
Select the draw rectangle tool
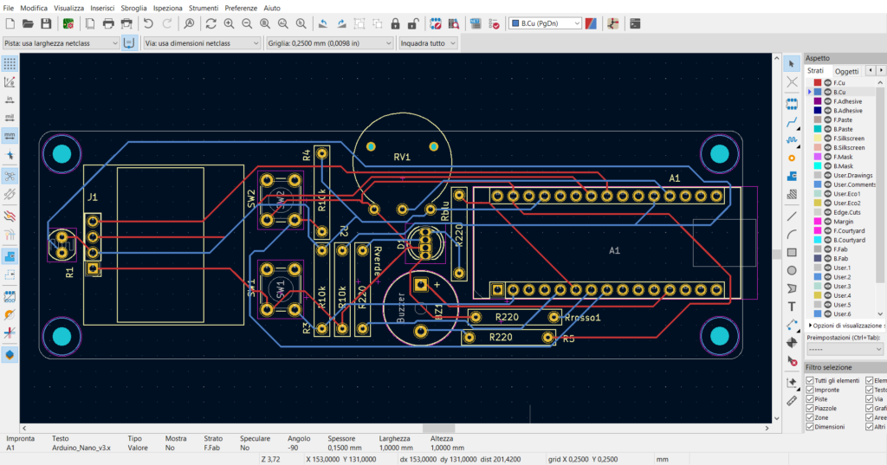click(792, 252)
